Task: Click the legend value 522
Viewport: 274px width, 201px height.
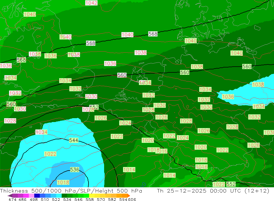Action: click(56, 199)
